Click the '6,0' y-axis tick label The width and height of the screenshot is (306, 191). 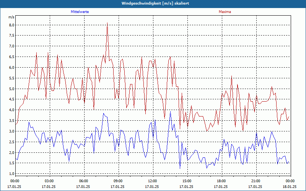click(x=11, y=68)
